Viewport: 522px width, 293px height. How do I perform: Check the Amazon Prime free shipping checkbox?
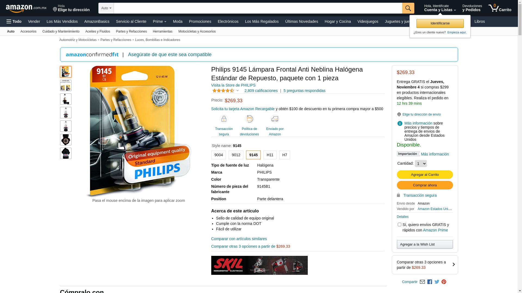[x=399, y=225]
